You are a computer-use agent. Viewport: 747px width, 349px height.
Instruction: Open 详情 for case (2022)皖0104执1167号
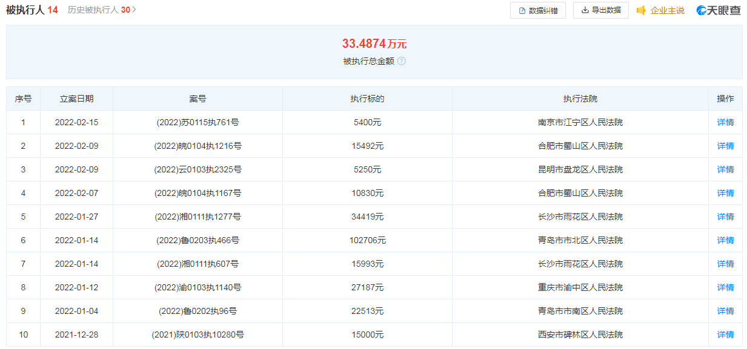coord(725,193)
